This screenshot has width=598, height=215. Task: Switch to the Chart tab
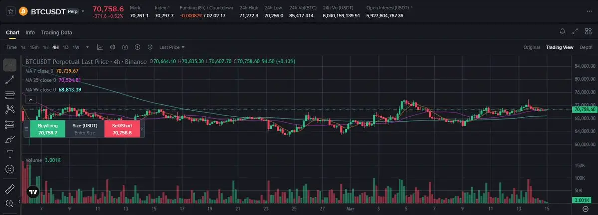click(12, 33)
